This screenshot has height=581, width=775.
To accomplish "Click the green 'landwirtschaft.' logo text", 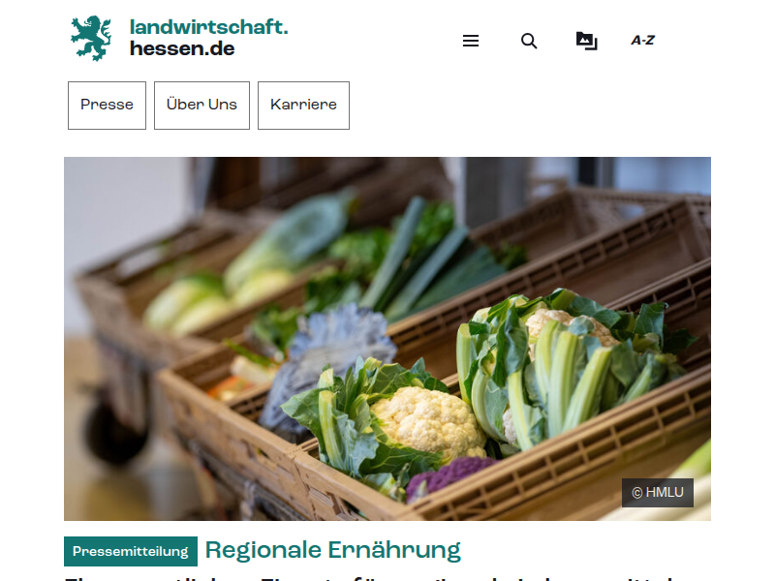I will [x=208, y=27].
